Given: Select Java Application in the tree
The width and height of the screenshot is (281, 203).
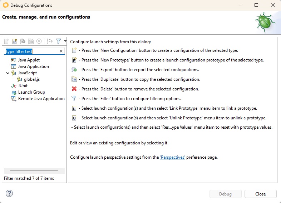Looking at the screenshot, I should [x=33, y=66].
